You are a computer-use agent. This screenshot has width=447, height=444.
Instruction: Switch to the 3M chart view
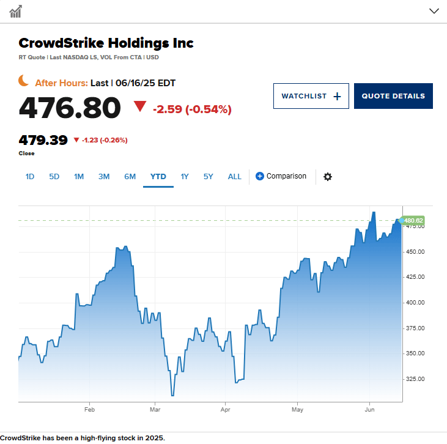coord(104,177)
